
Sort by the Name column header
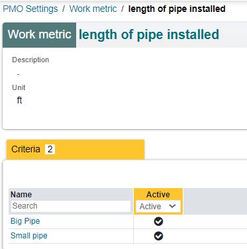point(21,195)
